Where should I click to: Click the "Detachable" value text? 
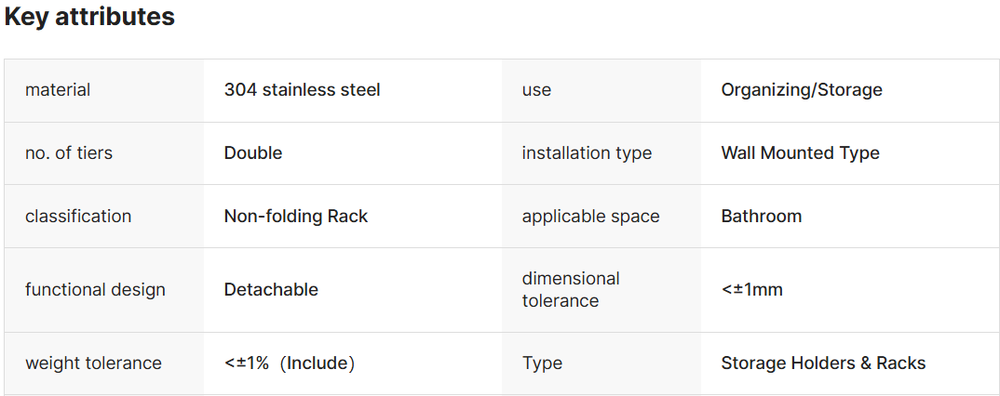click(271, 290)
